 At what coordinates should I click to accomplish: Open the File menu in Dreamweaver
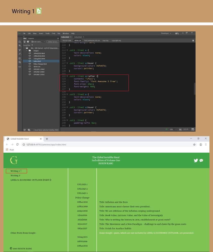tap(24, 33)
